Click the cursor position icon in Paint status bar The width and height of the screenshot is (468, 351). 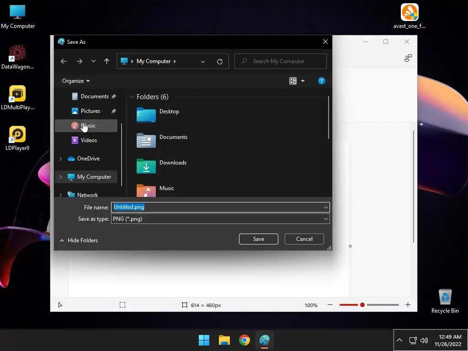(60, 305)
